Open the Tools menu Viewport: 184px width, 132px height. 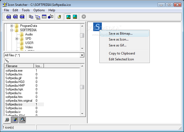click(26, 10)
